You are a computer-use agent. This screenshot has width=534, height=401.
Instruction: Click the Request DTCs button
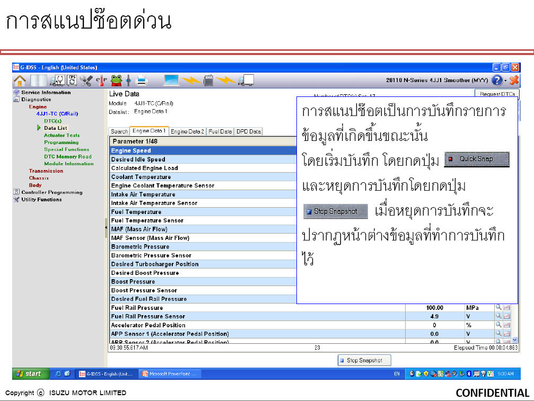coord(497,93)
